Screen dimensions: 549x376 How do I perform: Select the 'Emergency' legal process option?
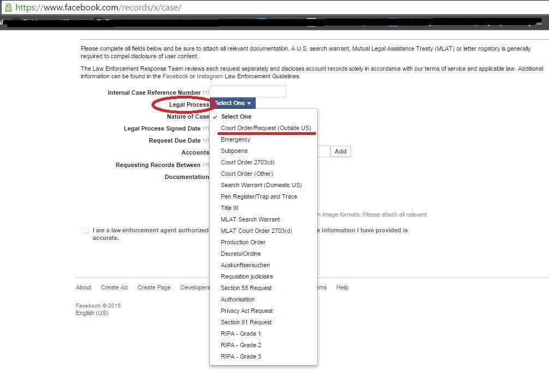point(263,139)
